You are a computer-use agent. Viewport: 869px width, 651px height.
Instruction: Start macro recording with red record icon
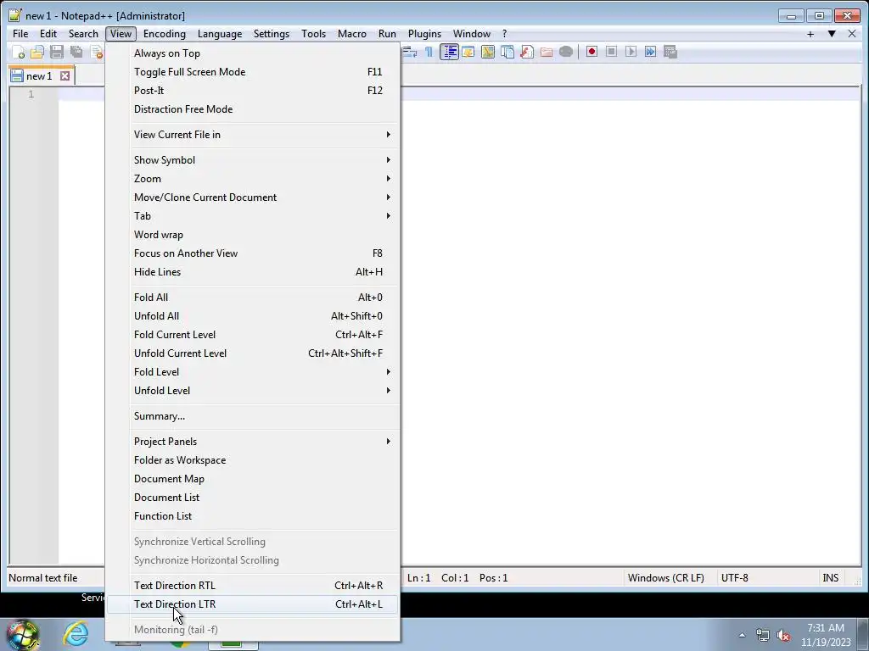tap(591, 52)
